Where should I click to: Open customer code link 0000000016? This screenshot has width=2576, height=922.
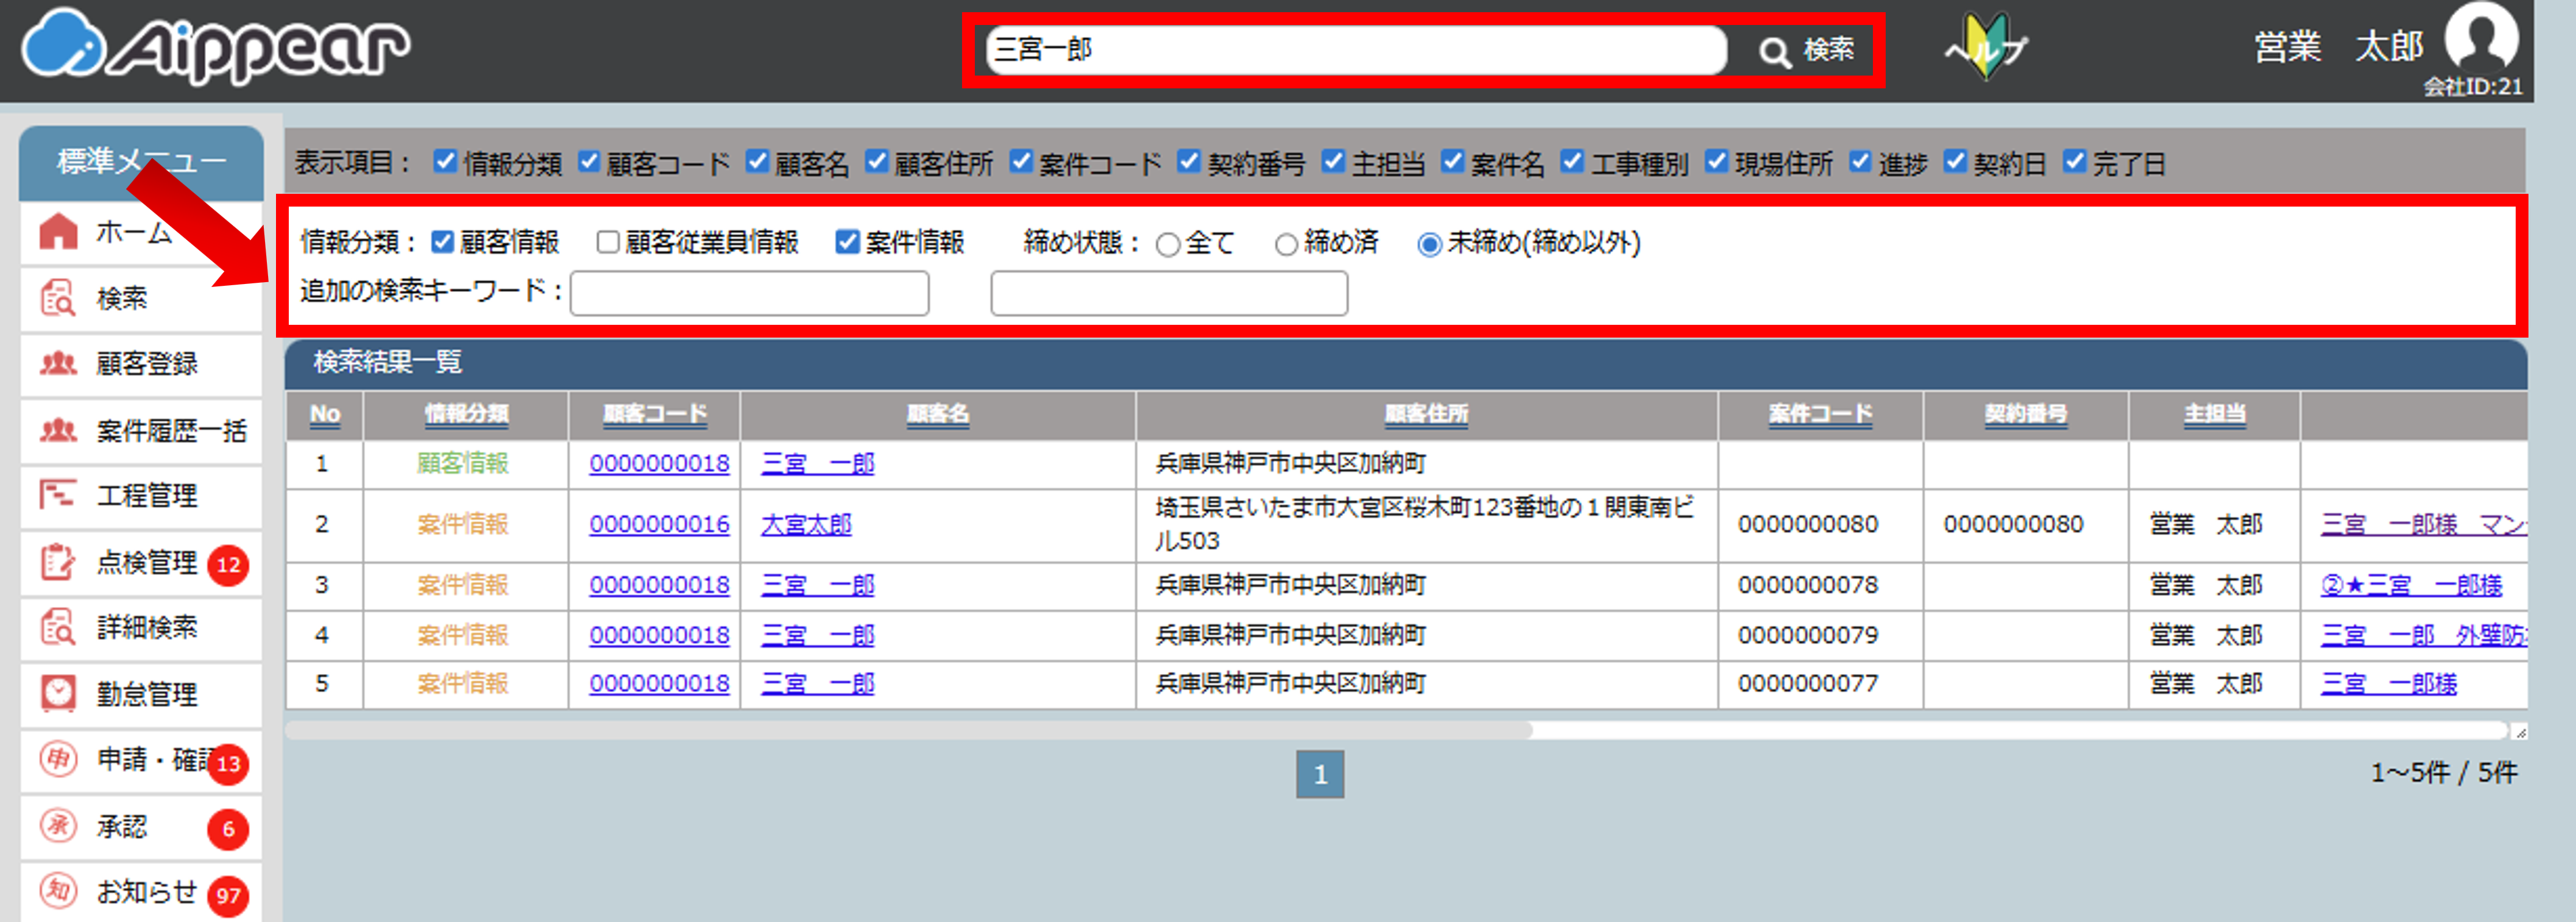tap(659, 524)
